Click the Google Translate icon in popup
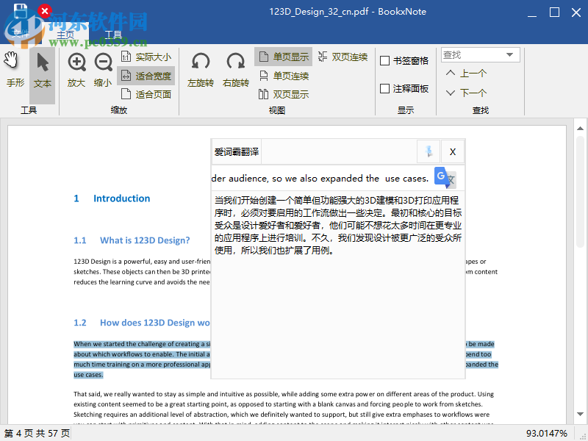The height and width of the screenshot is (441, 588). tap(445, 178)
